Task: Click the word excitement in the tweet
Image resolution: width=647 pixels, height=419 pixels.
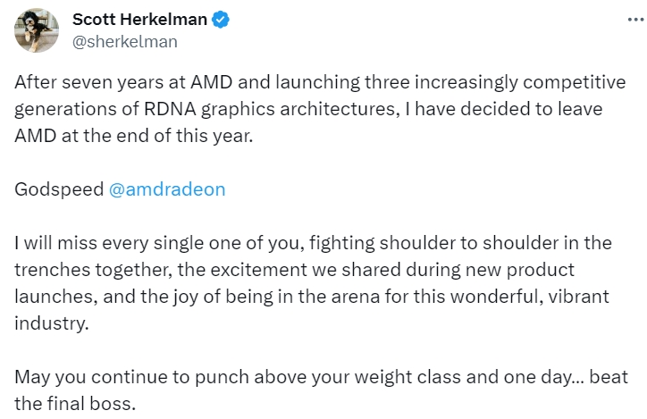Action: [x=259, y=270]
